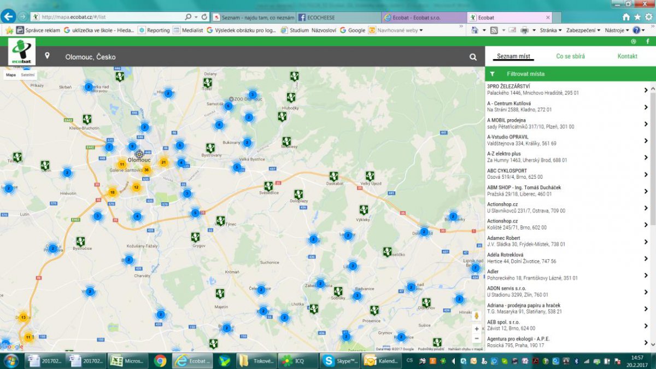Open the Facebook icon in the top green strip
The width and height of the screenshot is (656, 369).
(648, 42)
